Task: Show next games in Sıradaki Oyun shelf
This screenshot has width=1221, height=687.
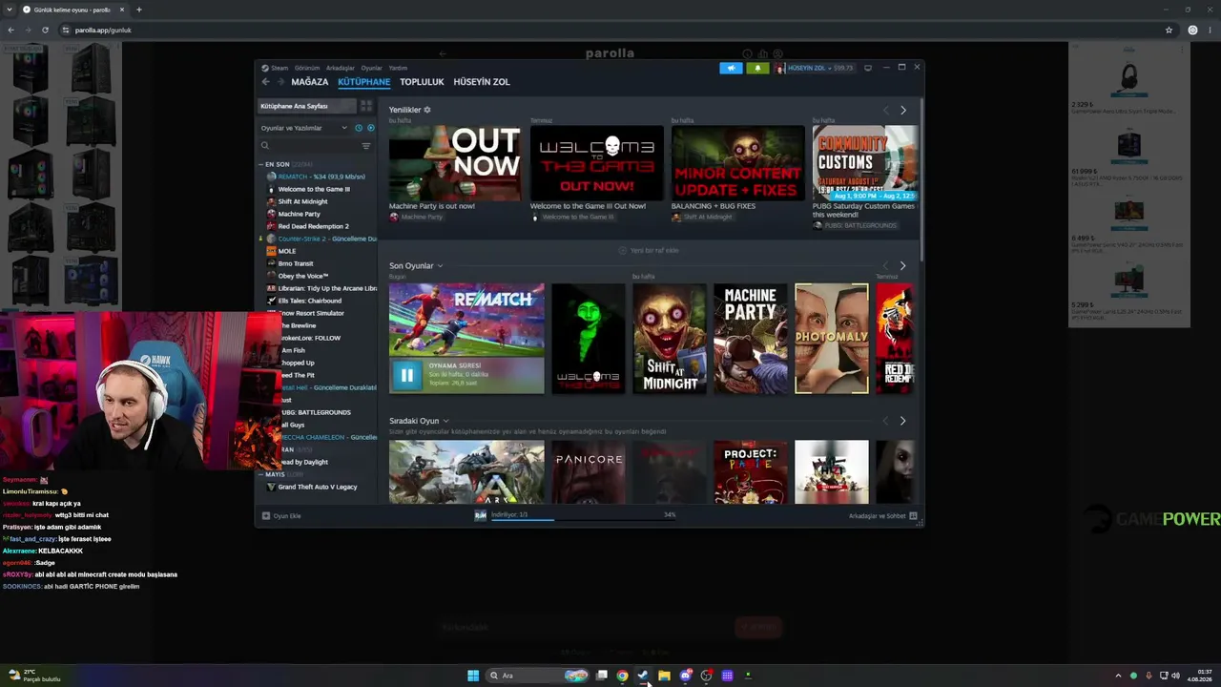Action: click(x=903, y=421)
